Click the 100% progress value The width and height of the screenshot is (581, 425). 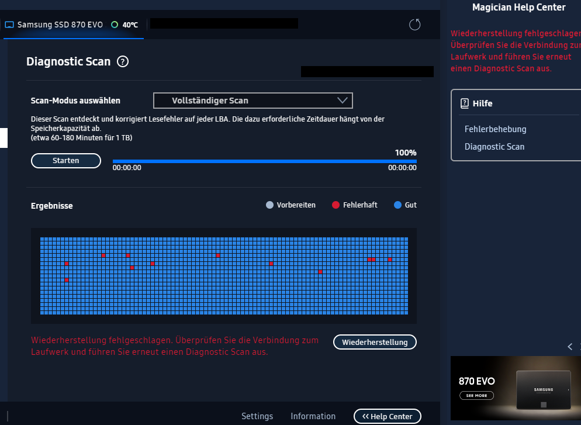[x=406, y=153]
